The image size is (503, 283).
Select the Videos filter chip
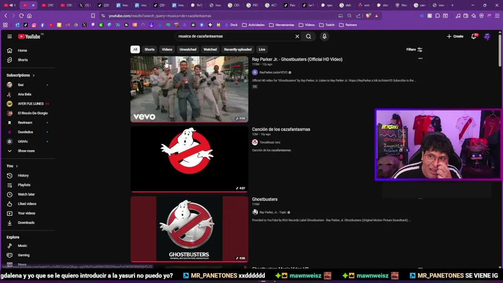[x=167, y=50]
